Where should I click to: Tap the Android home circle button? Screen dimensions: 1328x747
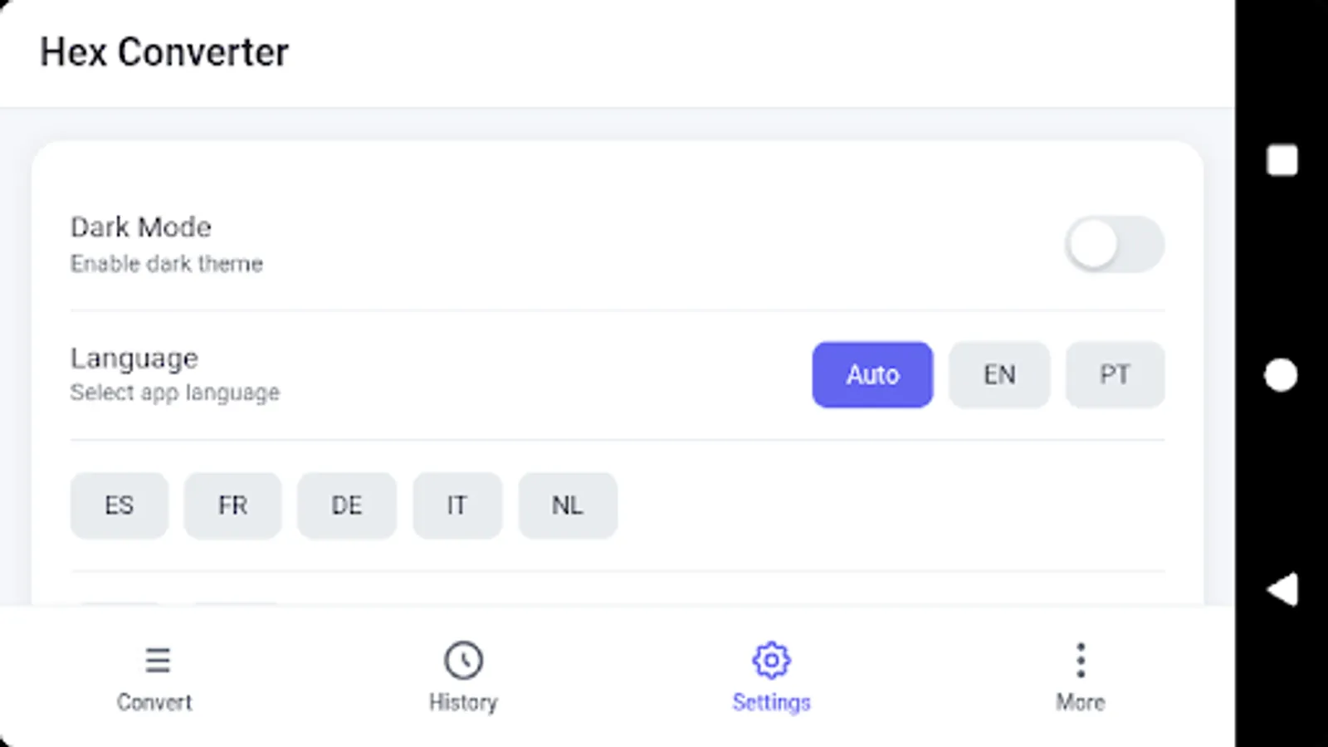point(1281,375)
